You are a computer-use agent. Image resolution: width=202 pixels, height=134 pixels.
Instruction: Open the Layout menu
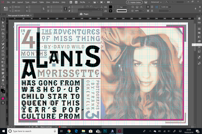pyautogui.click(x=20, y=2)
